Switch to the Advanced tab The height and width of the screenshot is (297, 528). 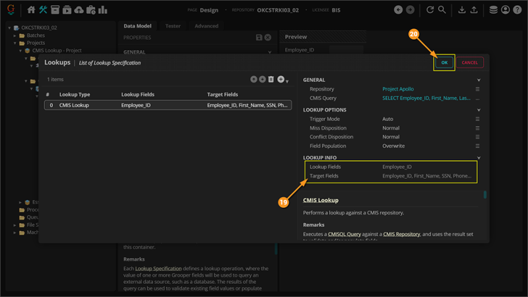pyautogui.click(x=206, y=26)
